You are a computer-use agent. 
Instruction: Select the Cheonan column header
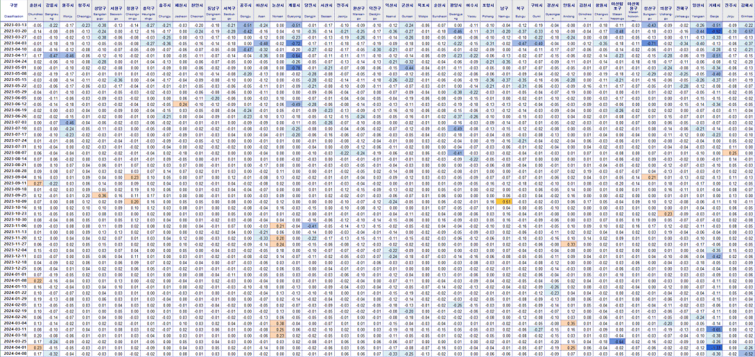pos(196,11)
